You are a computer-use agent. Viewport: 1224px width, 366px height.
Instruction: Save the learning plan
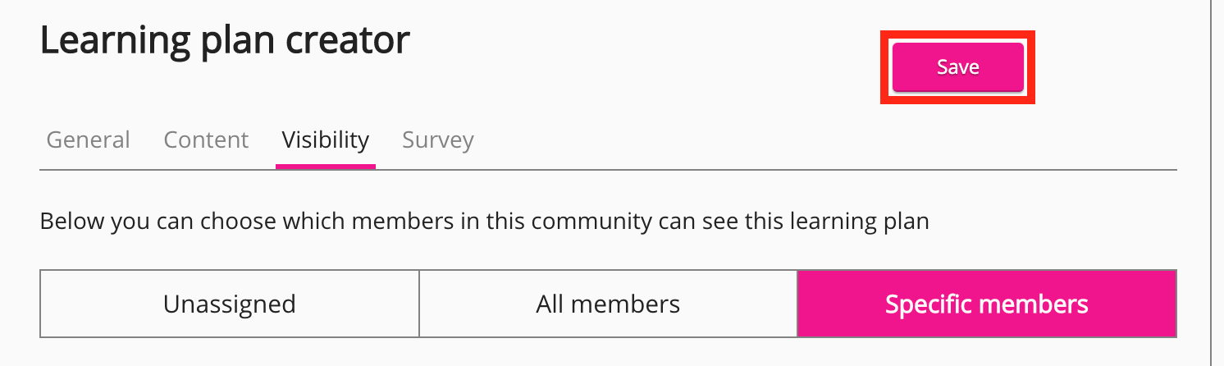pos(957,67)
